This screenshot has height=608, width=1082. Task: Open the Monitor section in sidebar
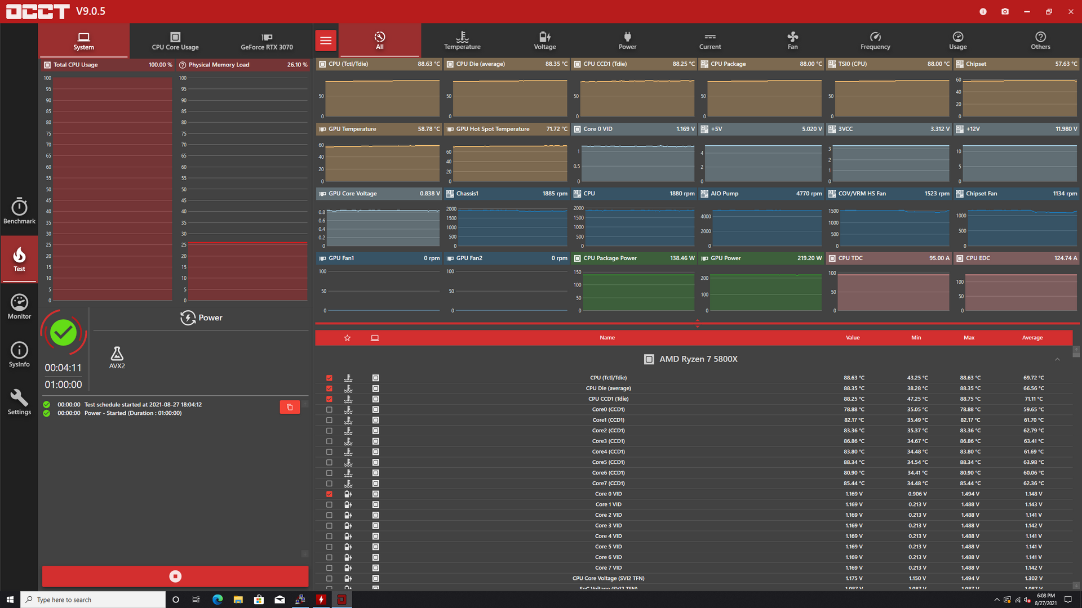point(19,307)
